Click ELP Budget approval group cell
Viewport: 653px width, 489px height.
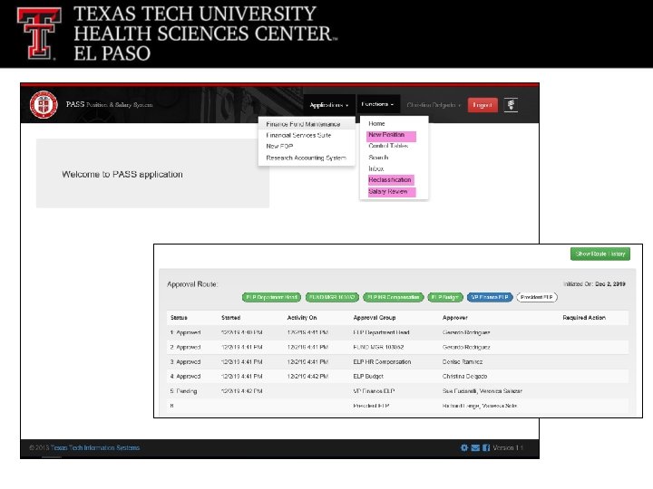(x=368, y=377)
